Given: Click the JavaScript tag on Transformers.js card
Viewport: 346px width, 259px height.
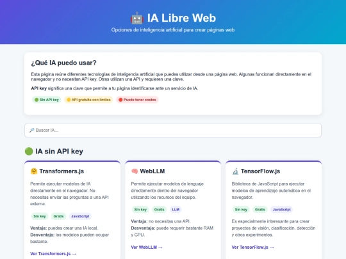Looking at the screenshot, I should click(80, 216).
